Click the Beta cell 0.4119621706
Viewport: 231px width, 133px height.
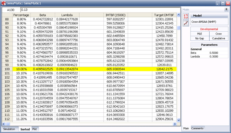pos(43,94)
